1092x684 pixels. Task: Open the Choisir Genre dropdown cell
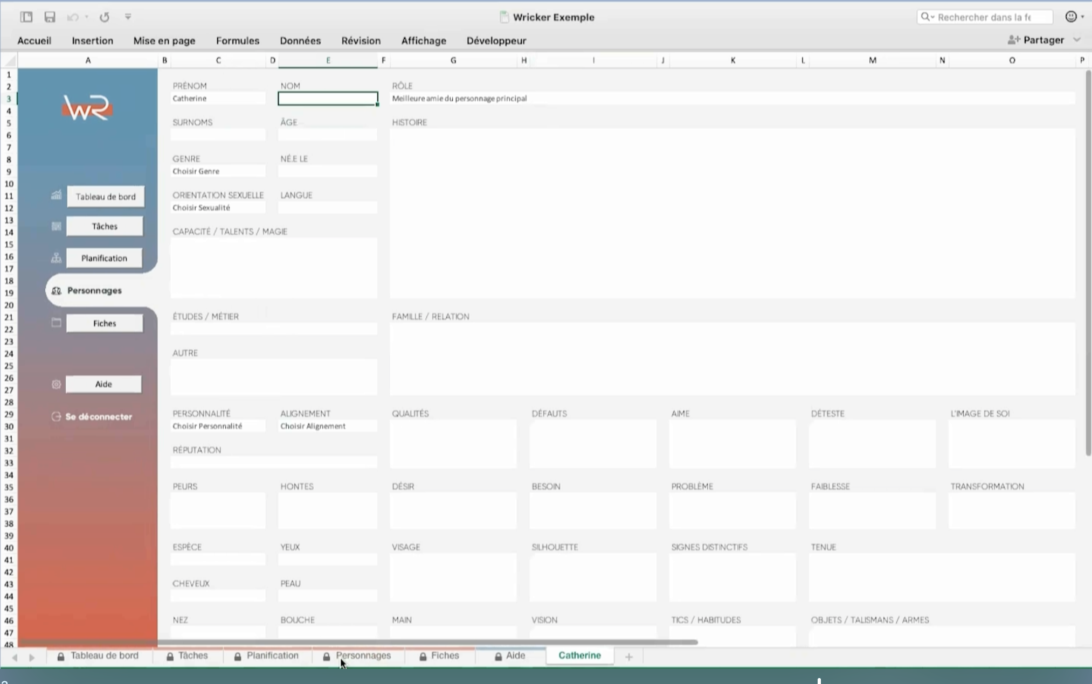(218, 171)
